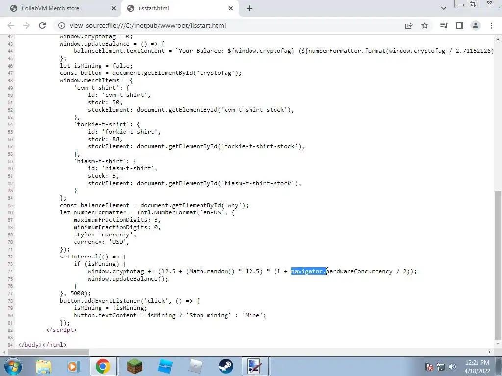Click 'maximumFractionDigits: 3,' line

pos(117,220)
